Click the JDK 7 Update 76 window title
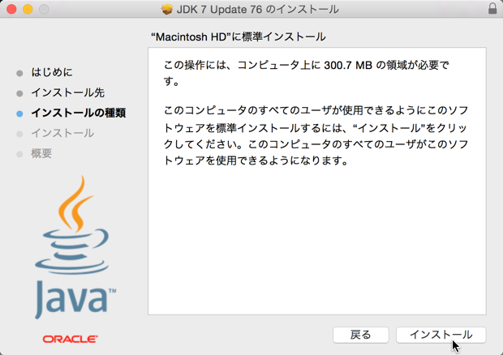Viewport: 503px width, 355px height. point(258,9)
